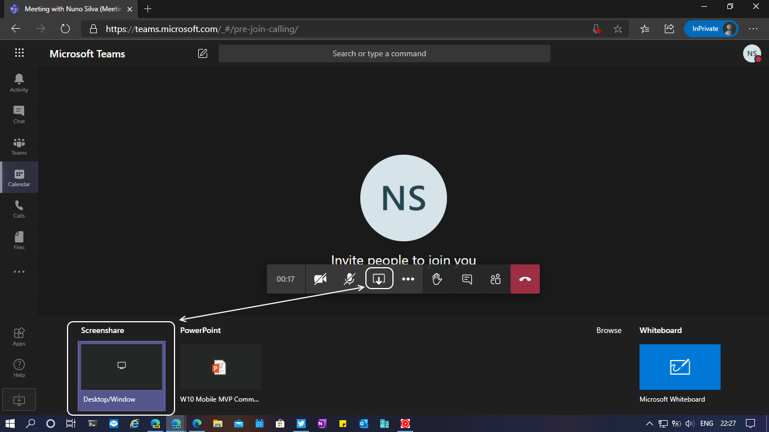Click the 22:27 taskbar clock
Viewport: 769px width, 432px height.
coord(728,424)
